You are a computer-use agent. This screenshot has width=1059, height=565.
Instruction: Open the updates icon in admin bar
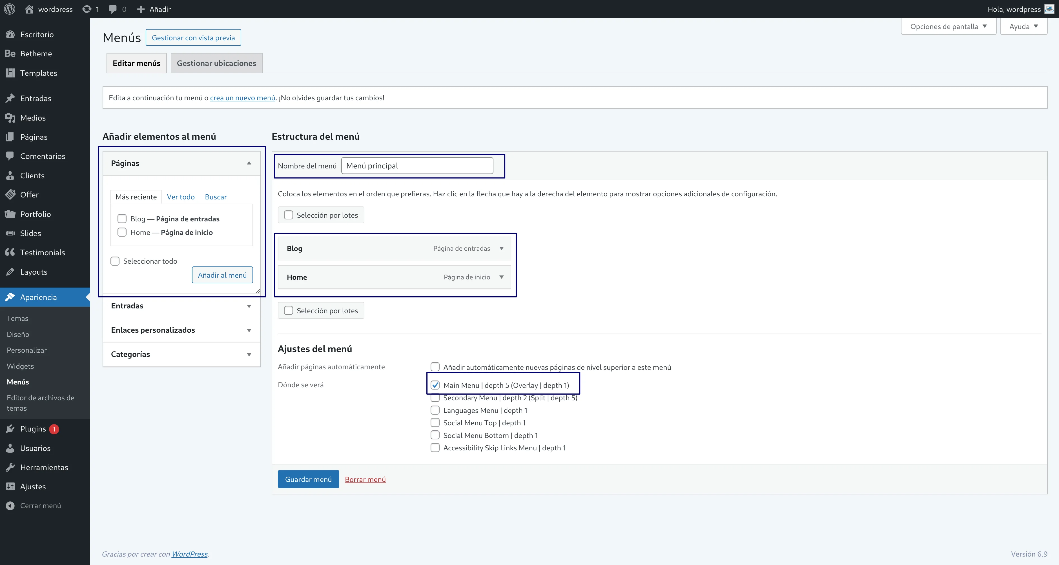[x=87, y=9]
